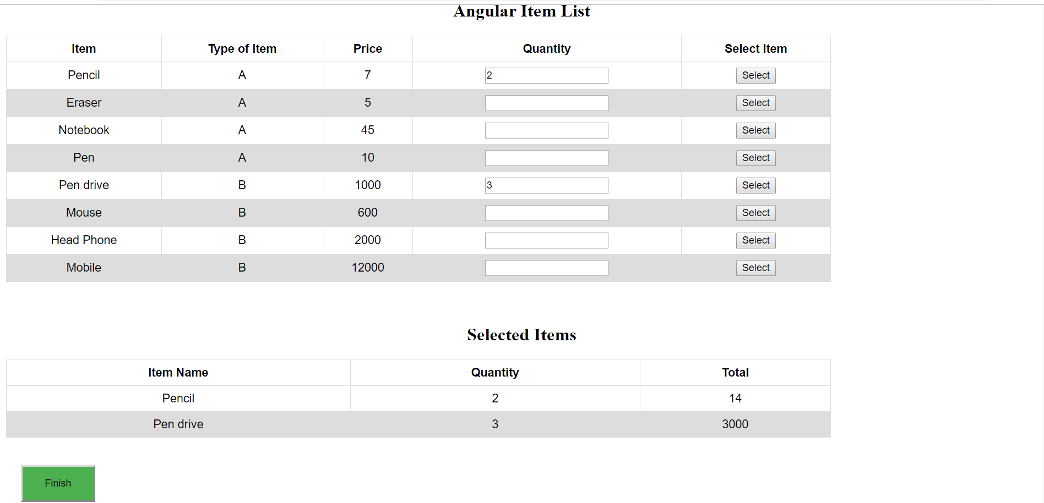Click the quantity field for Head Phone
This screenshot has width=1044, height=503.
coord(546,240)
